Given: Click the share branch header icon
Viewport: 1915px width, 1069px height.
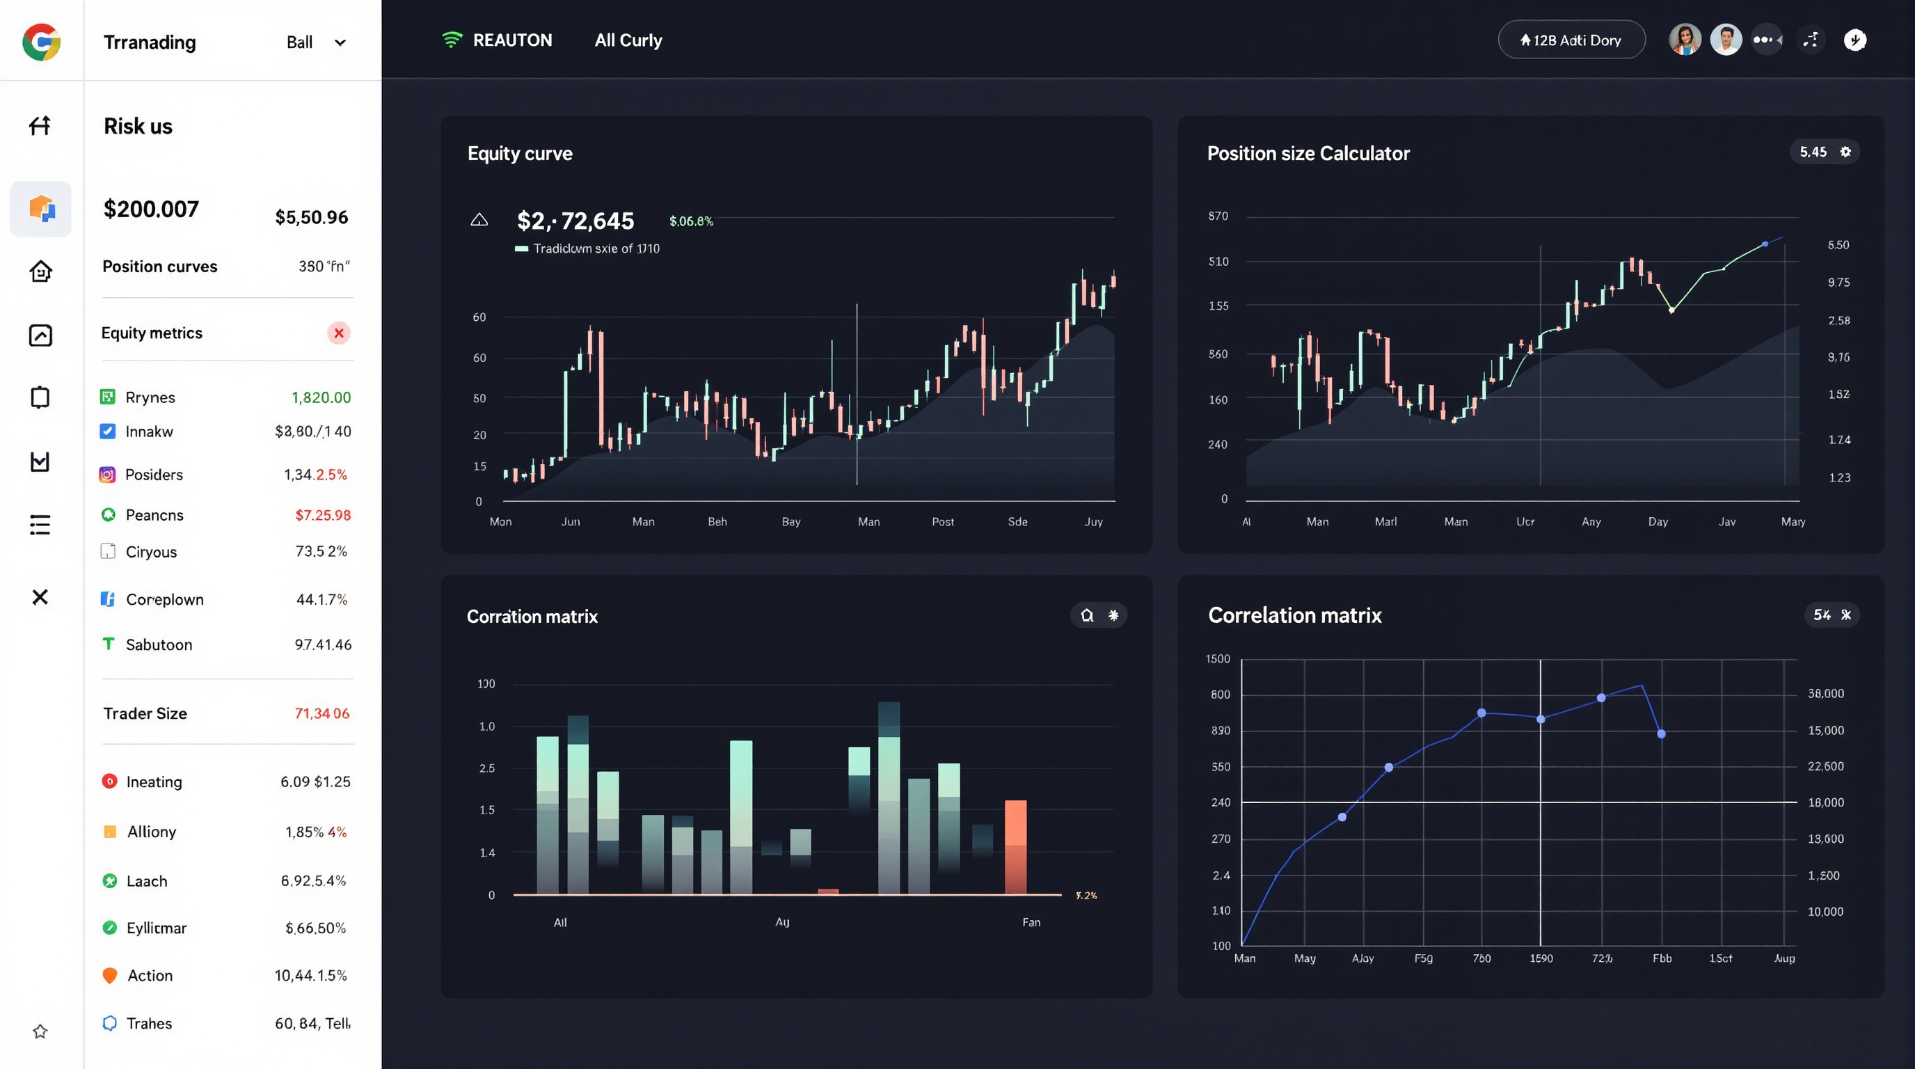Looking at the screenshot, I should (1812, 40).
